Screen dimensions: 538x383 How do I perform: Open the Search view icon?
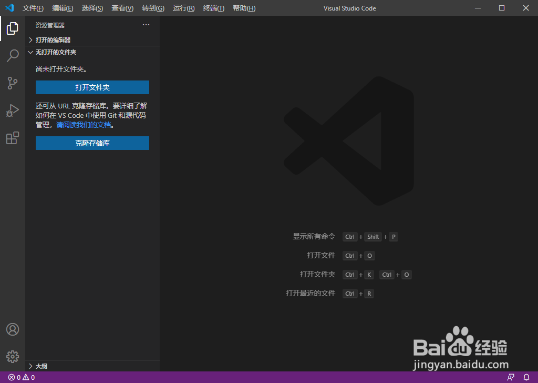(x=13, y=55)
